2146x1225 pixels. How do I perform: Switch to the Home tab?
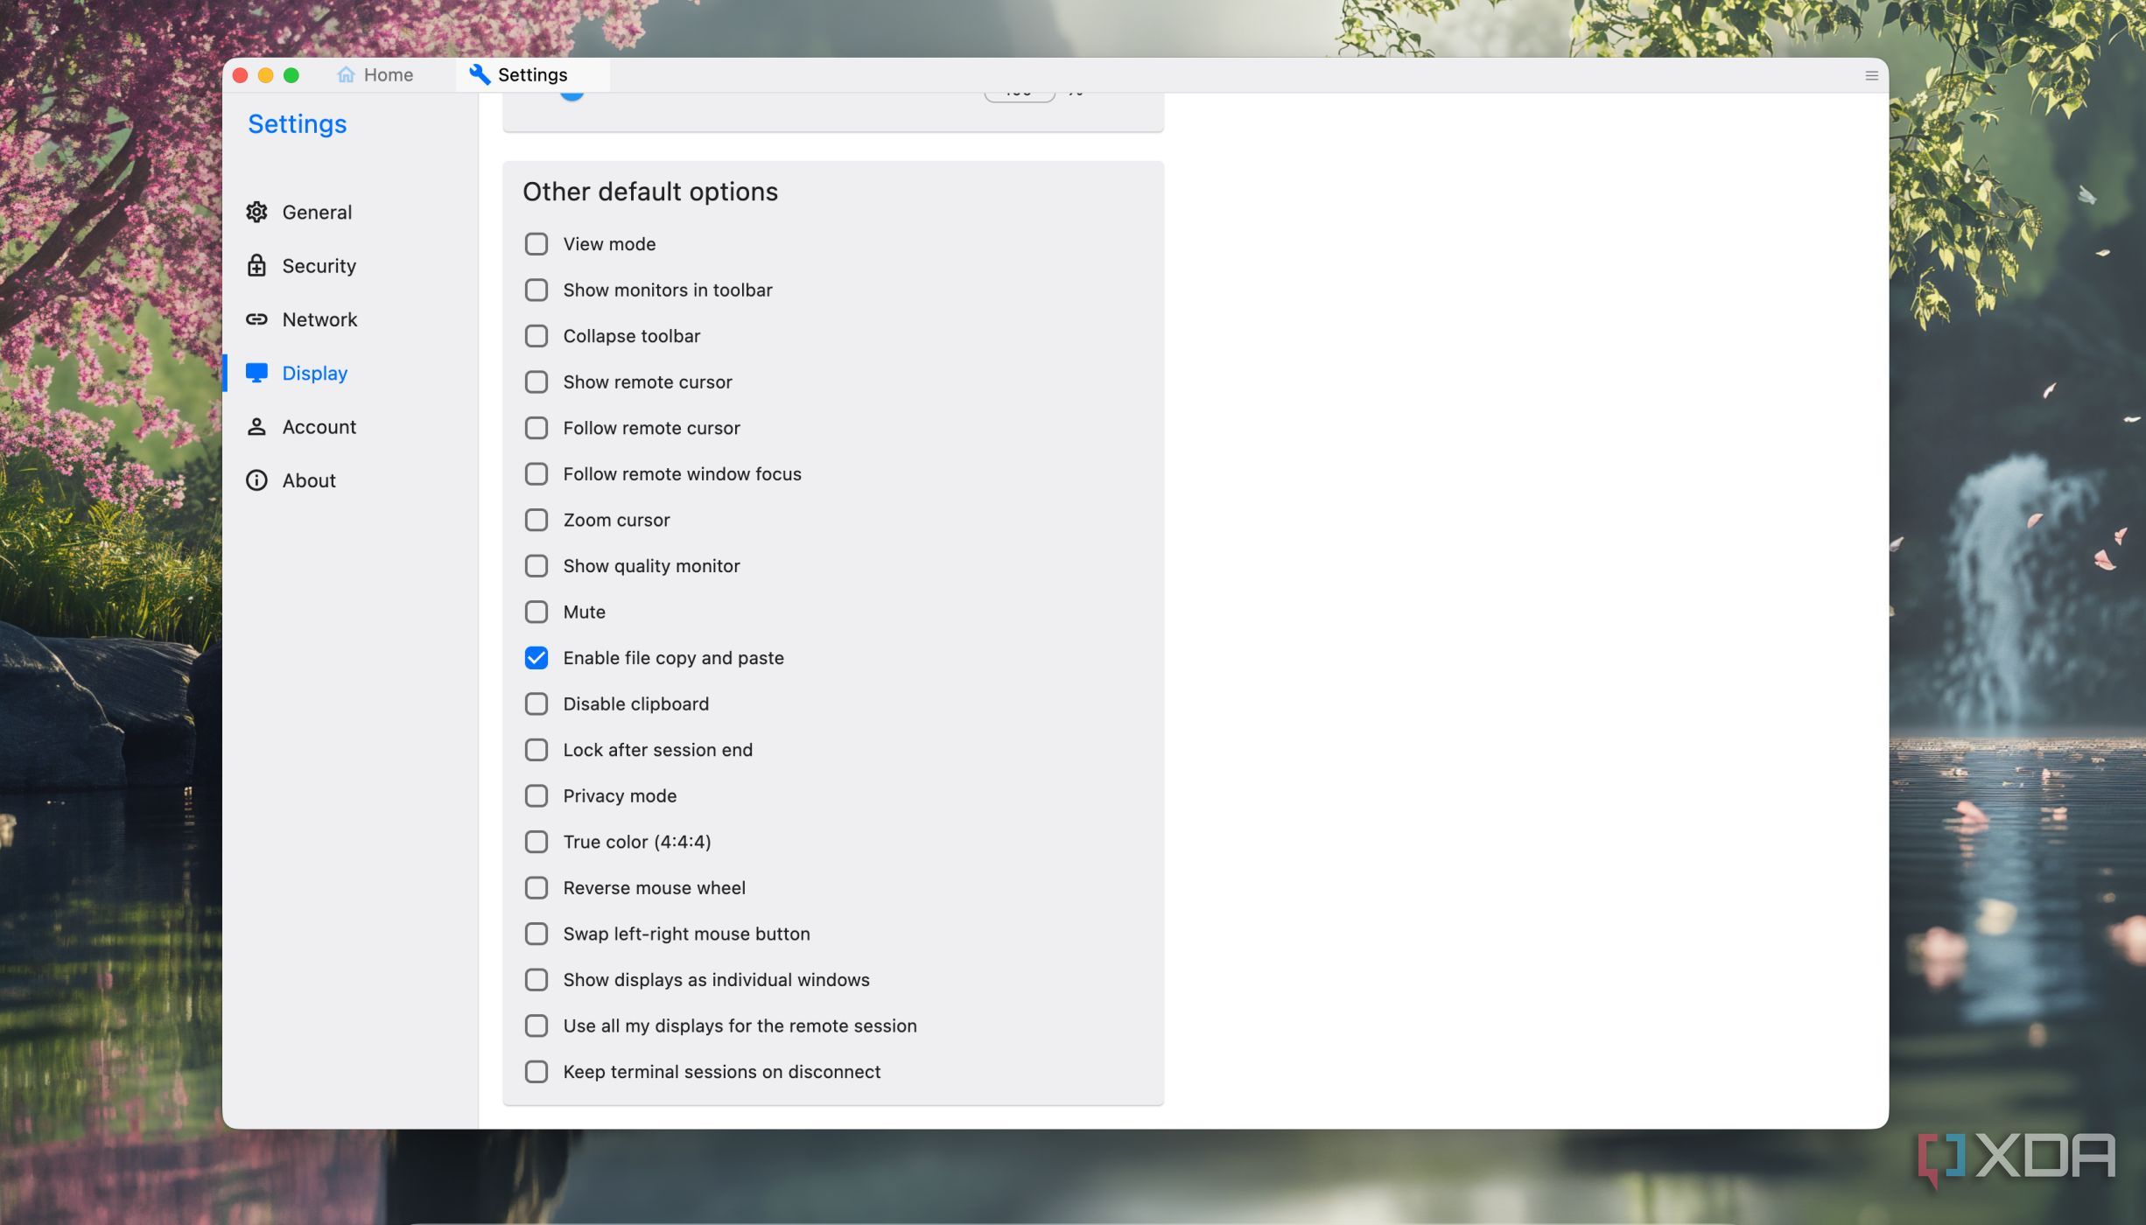375,74
